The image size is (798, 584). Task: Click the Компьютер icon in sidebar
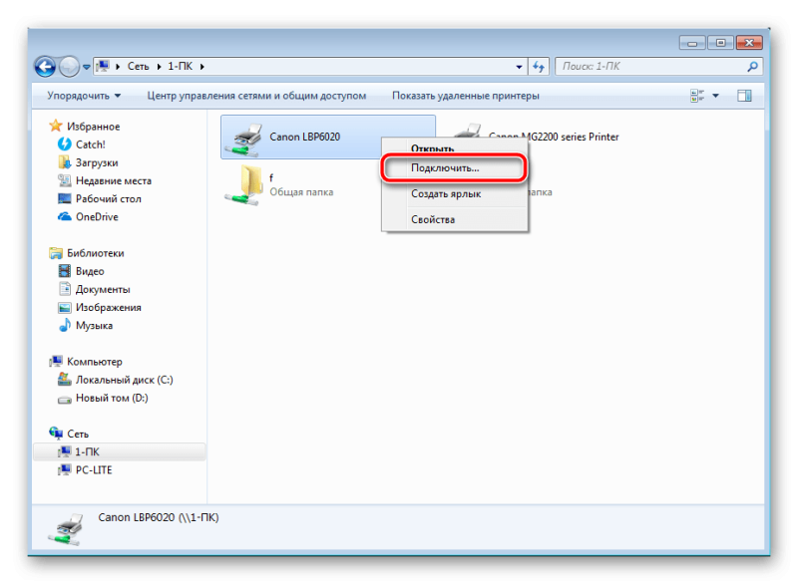pyautogui.click(x=56, y=362)
